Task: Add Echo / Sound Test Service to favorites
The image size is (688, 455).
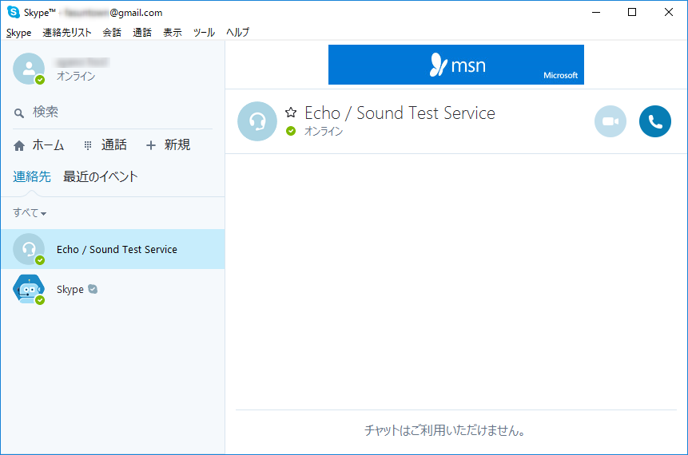Action: coord(291,113)
